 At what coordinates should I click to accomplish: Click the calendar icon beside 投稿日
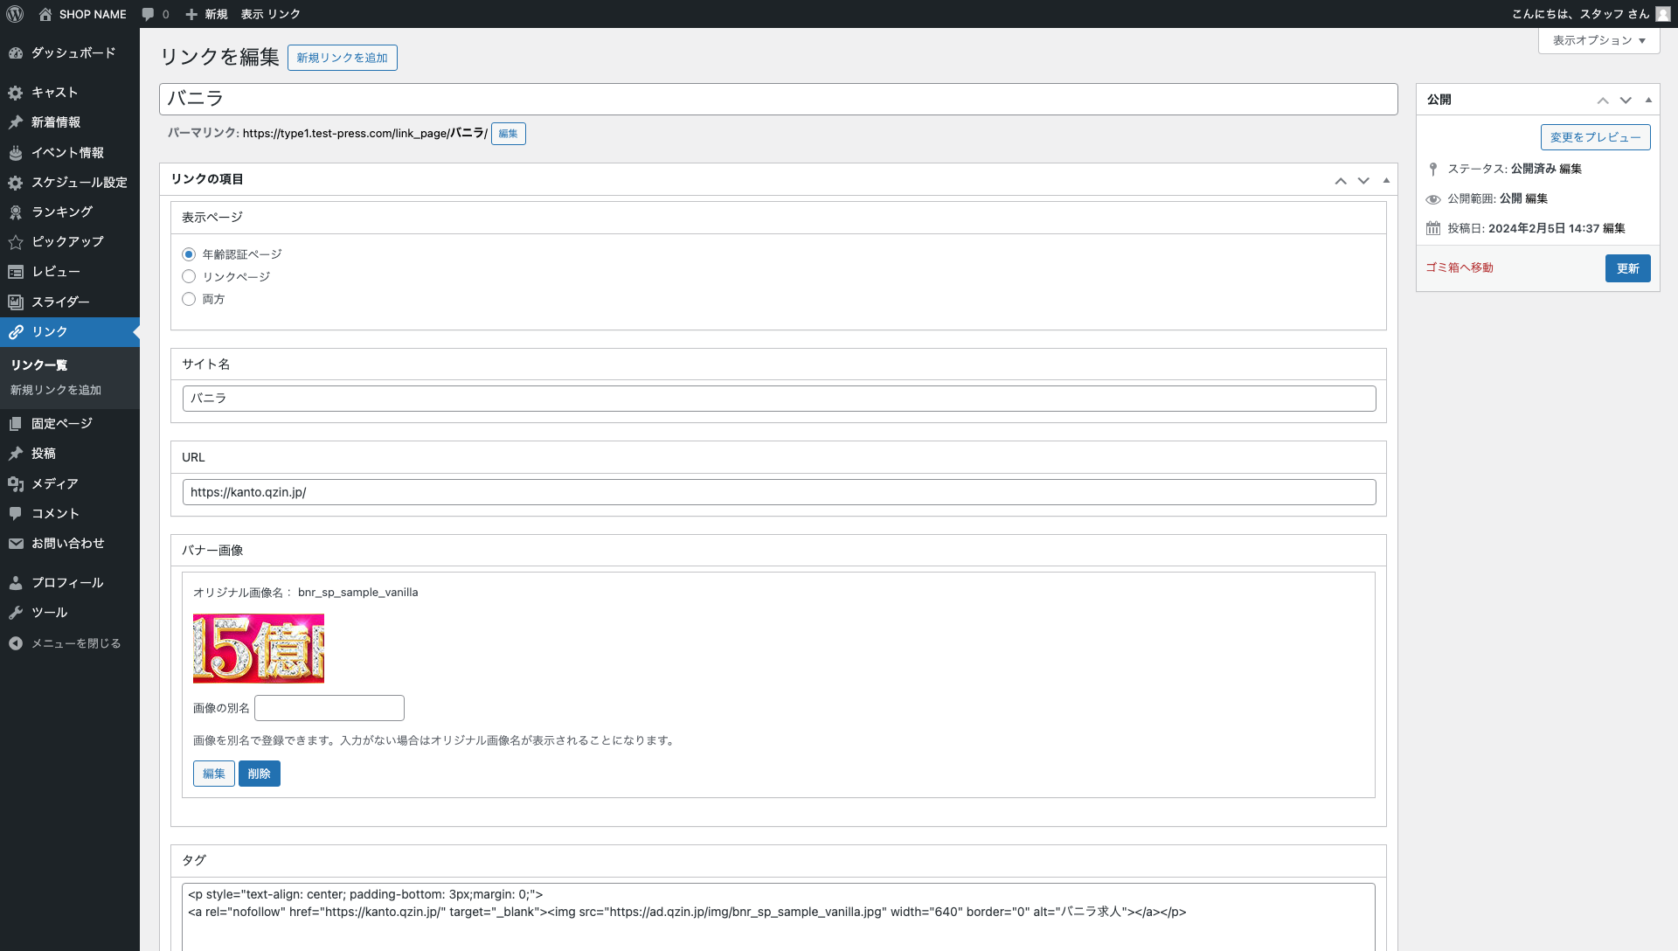point(1433,228)
